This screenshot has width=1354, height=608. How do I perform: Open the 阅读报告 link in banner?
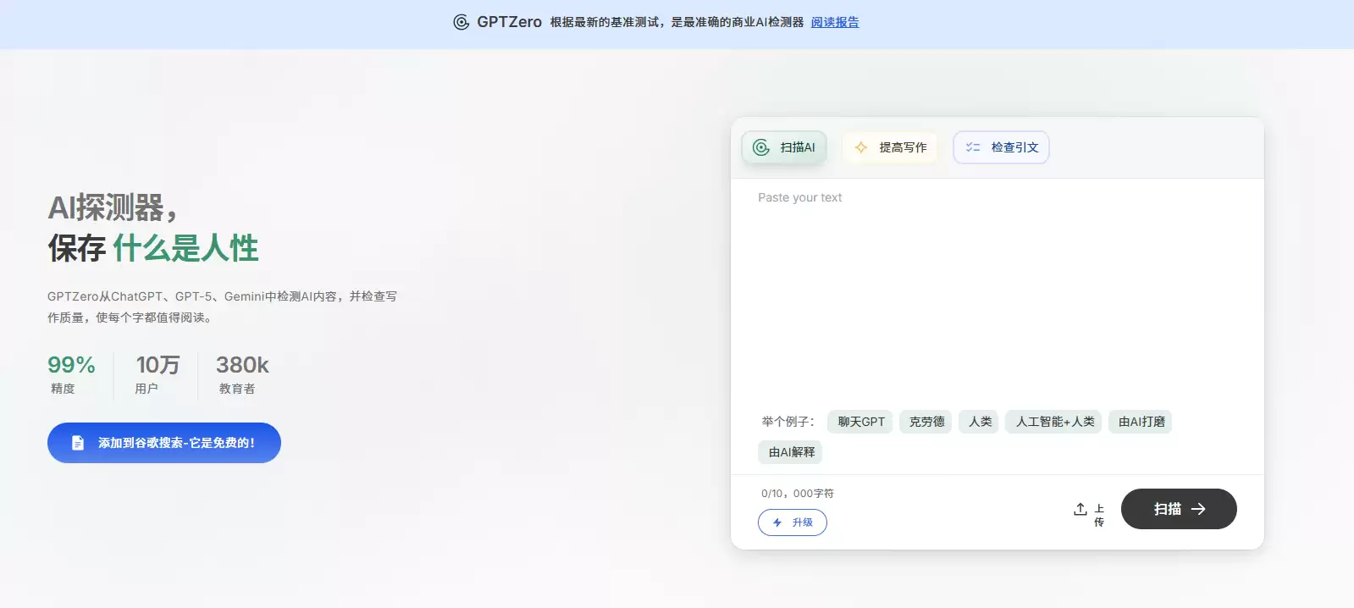pyautogui.click(x=835, y=22)
